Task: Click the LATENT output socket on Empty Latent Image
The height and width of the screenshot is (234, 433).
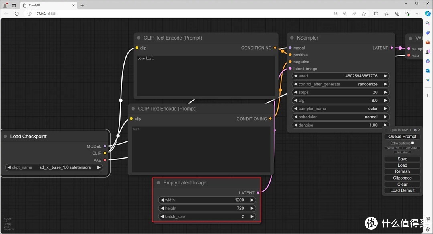Action: click(258, 193)
